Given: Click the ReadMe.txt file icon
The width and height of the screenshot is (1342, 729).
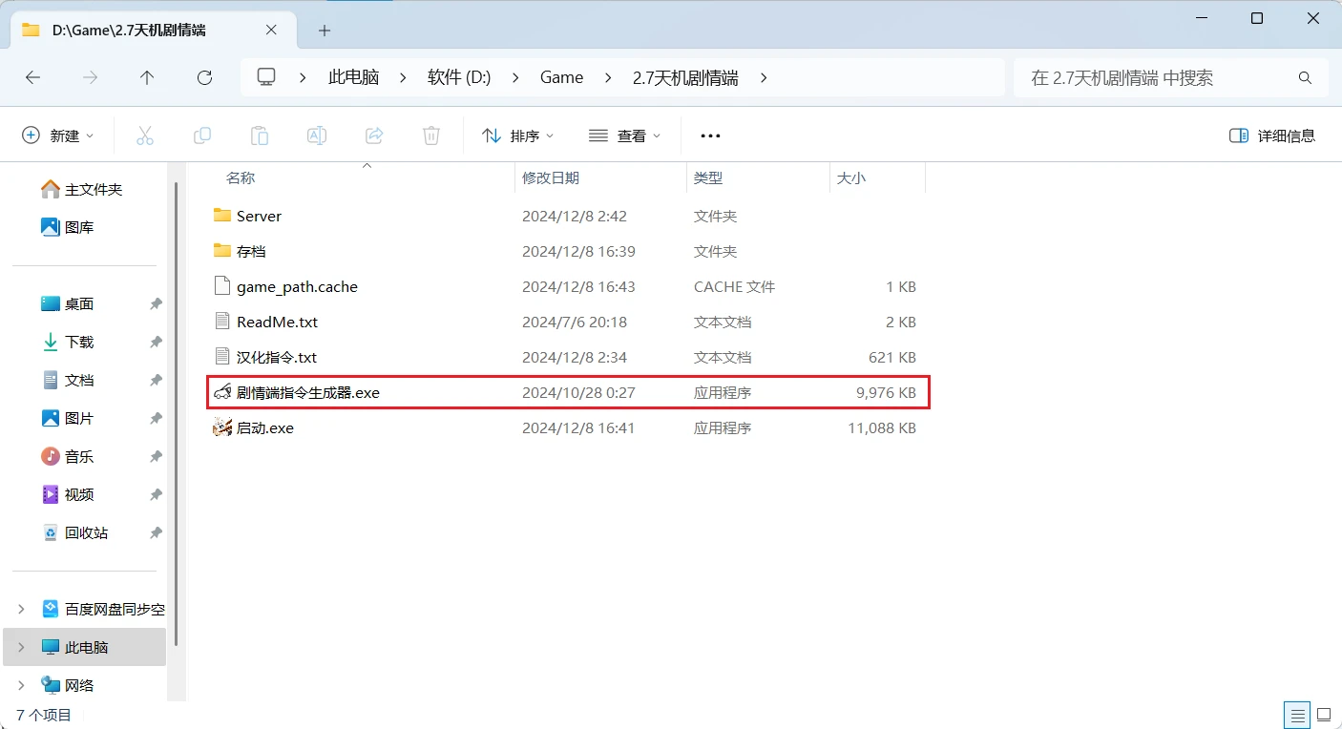Looking at the screenshot, I should coord(222,322).
